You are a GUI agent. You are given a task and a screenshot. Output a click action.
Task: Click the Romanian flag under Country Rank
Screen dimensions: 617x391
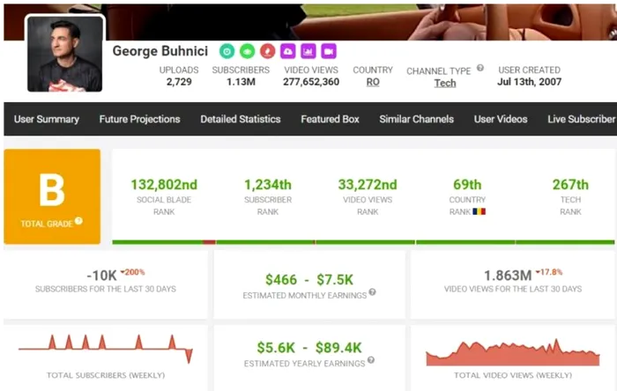coord(479,211)
